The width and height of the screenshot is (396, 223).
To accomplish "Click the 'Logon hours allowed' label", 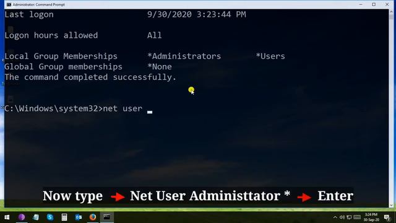I will (51, 35).
